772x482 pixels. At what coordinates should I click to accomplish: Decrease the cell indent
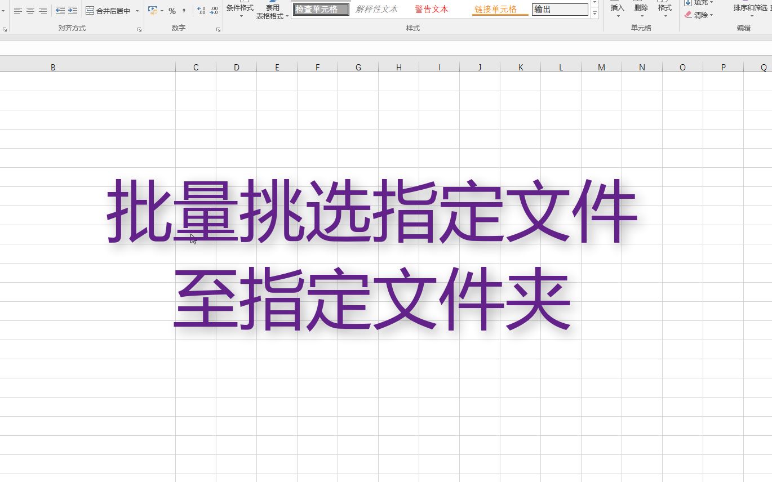60,11
